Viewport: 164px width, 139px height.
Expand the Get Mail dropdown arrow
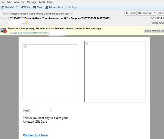[x=17, y=7]
